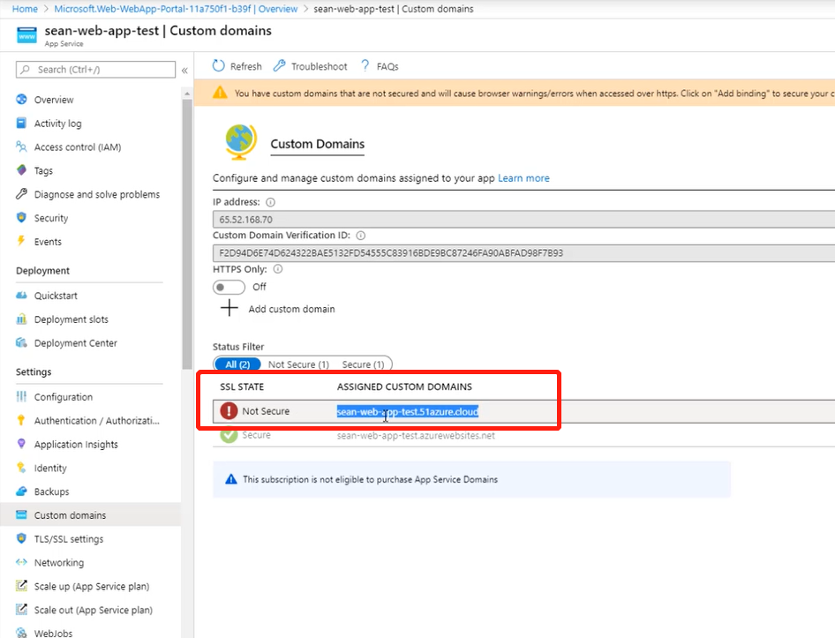Go to Home breadcrumb

[x=25, y=9]
